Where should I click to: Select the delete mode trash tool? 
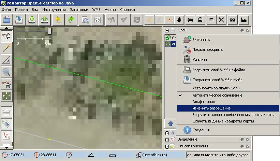coord(6,84)
